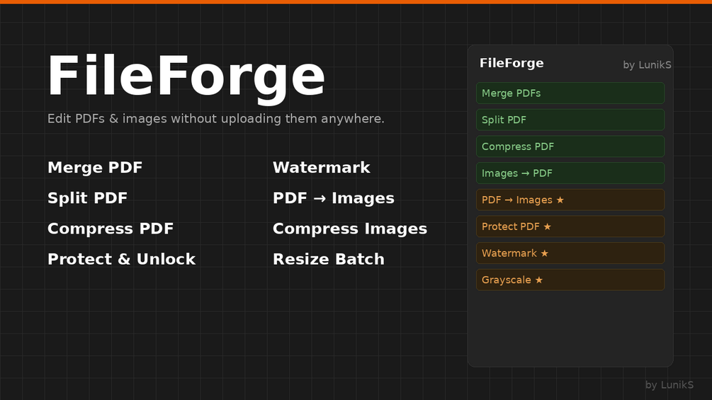Click the Protect & Unlock feature text
Screen dimensions: 712x400
[121, 259]
